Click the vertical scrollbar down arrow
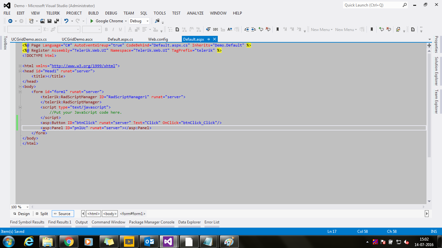442x248 pixels. [429, 201]
